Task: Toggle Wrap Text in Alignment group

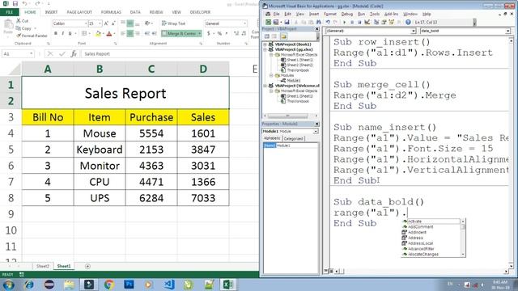Action: 173,23
